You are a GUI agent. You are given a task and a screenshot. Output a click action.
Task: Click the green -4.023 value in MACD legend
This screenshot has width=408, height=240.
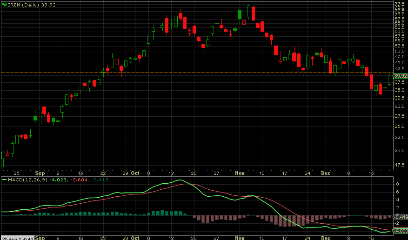[58, 180]
